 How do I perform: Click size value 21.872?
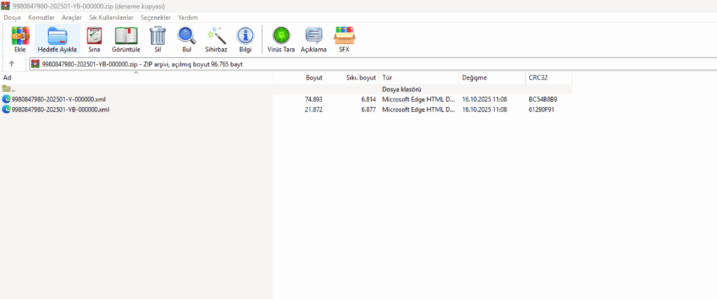pos(314,110)
